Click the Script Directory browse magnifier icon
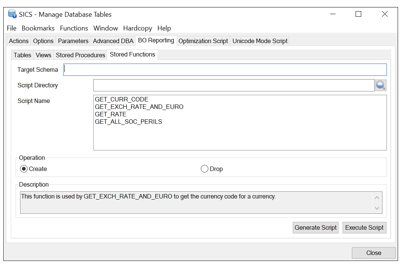Image resolution: width=401 pixels, height=265 pixels. coord(380,85)
